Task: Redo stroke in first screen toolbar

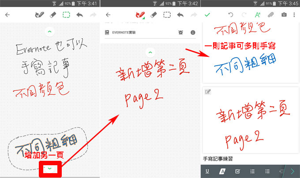Action: click(x=93, y=15)
